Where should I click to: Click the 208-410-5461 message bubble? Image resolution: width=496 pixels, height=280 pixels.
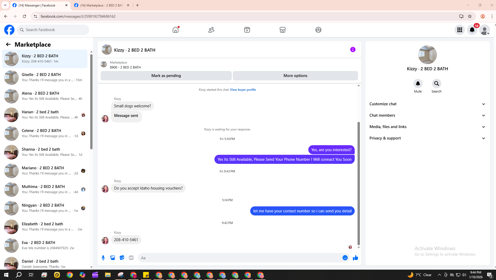[126, 240]
